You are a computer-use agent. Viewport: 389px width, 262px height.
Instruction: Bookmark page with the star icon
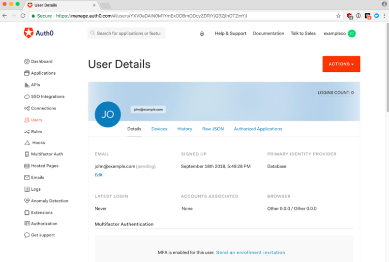point(338,16)
